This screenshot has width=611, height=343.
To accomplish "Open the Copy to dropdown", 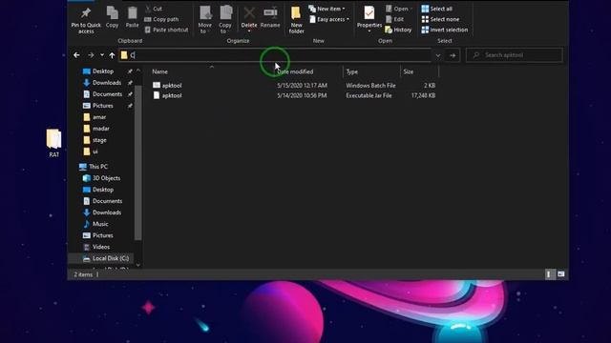I will click(225, 19).
